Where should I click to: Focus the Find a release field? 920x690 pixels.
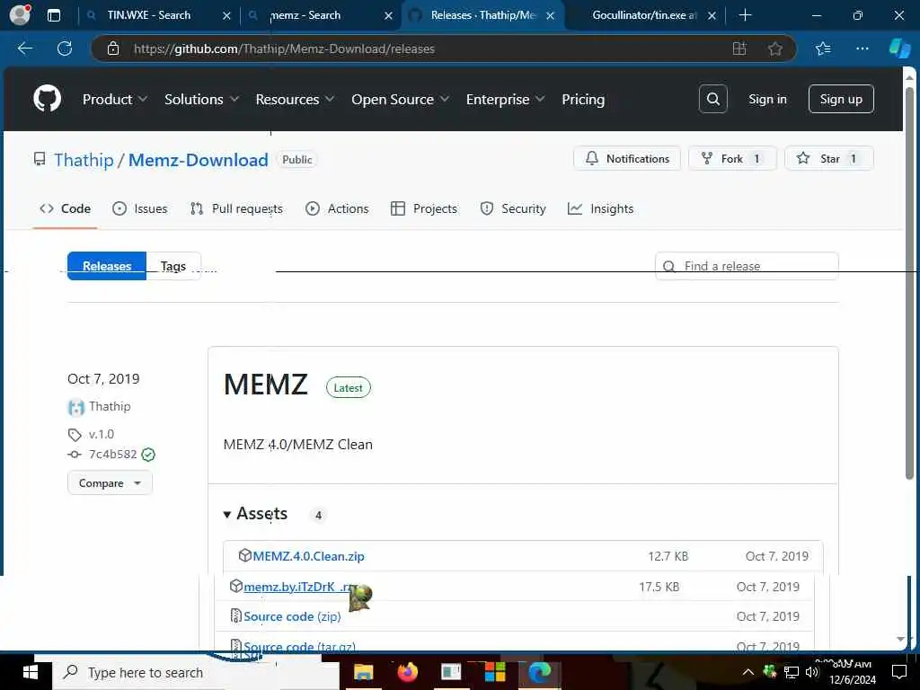[x=747, y=266]
